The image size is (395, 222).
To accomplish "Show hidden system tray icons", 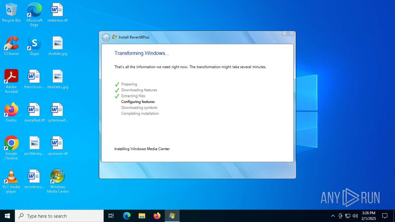I will click(333, 216).
